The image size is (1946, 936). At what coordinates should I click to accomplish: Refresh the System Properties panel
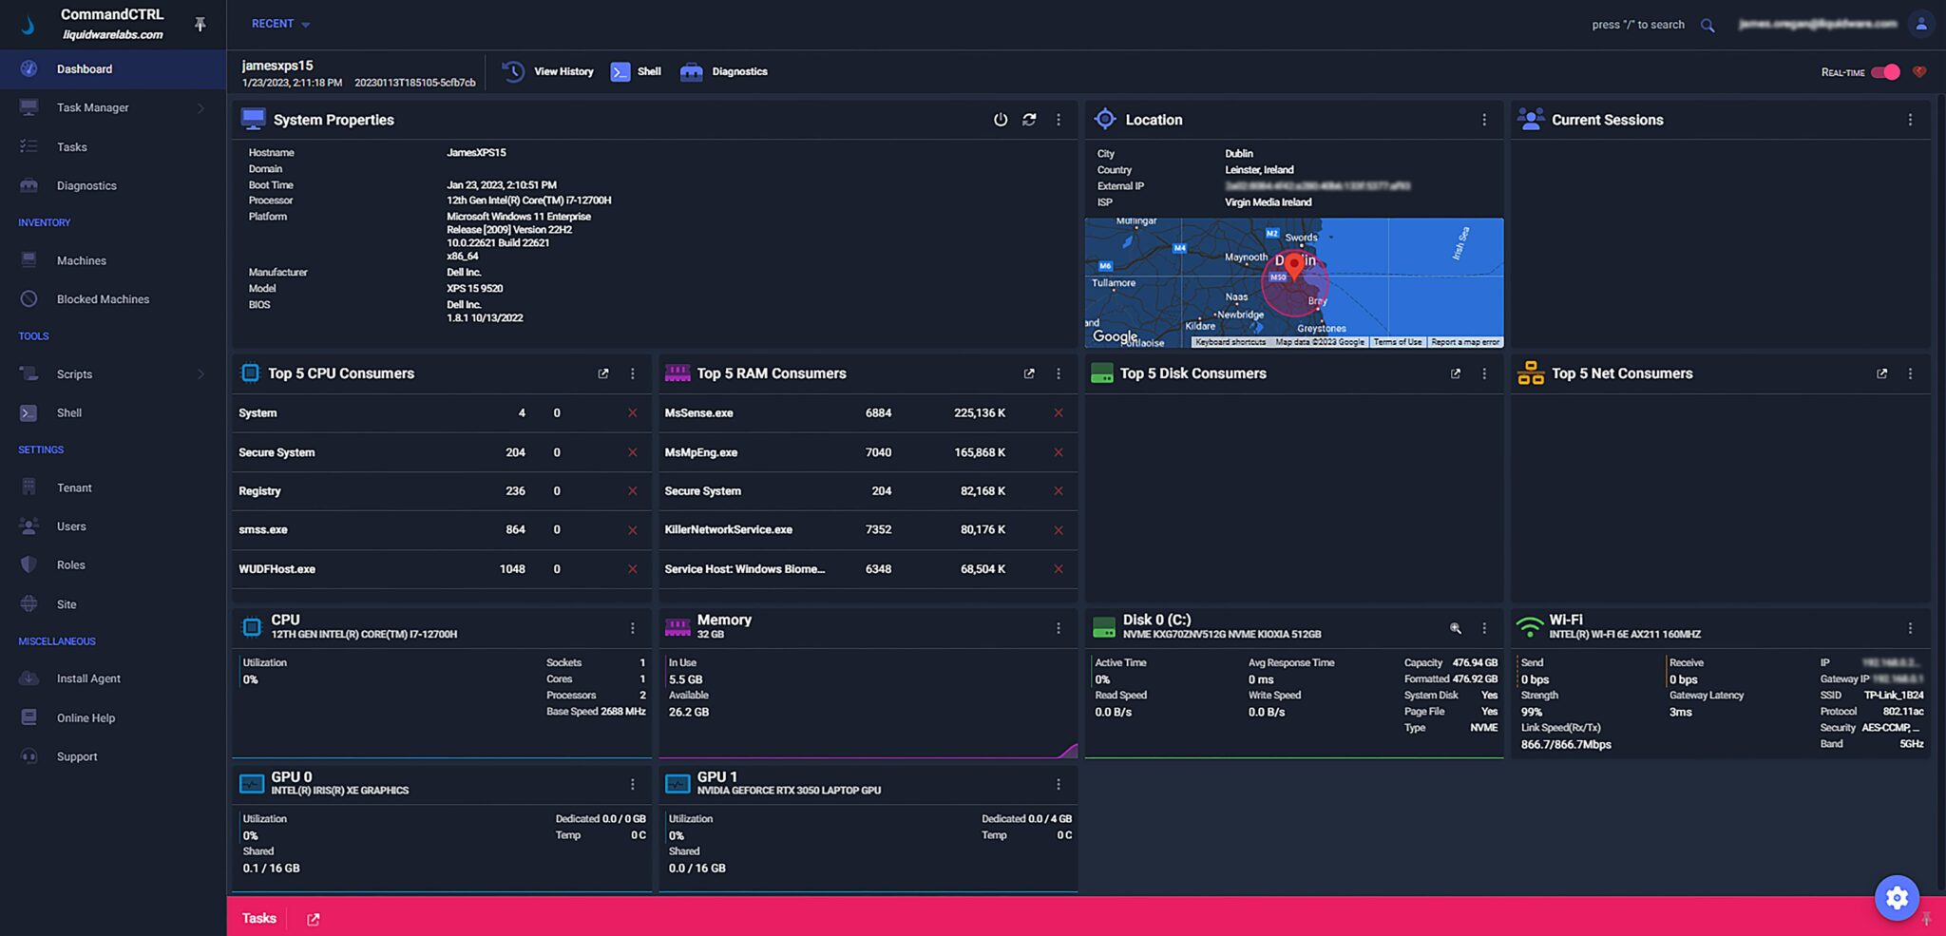tap(1030, 120)
